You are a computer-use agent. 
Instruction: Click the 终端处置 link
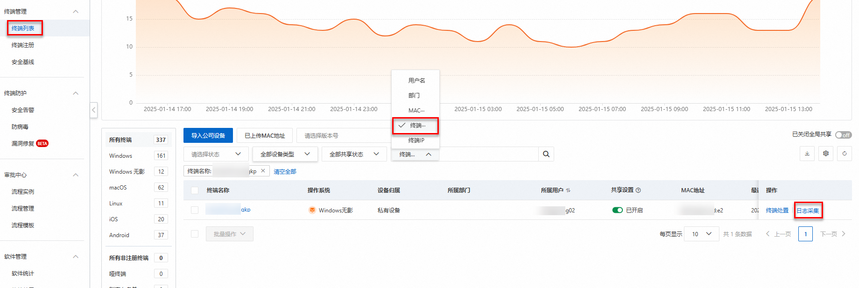(x=777, y=210)
